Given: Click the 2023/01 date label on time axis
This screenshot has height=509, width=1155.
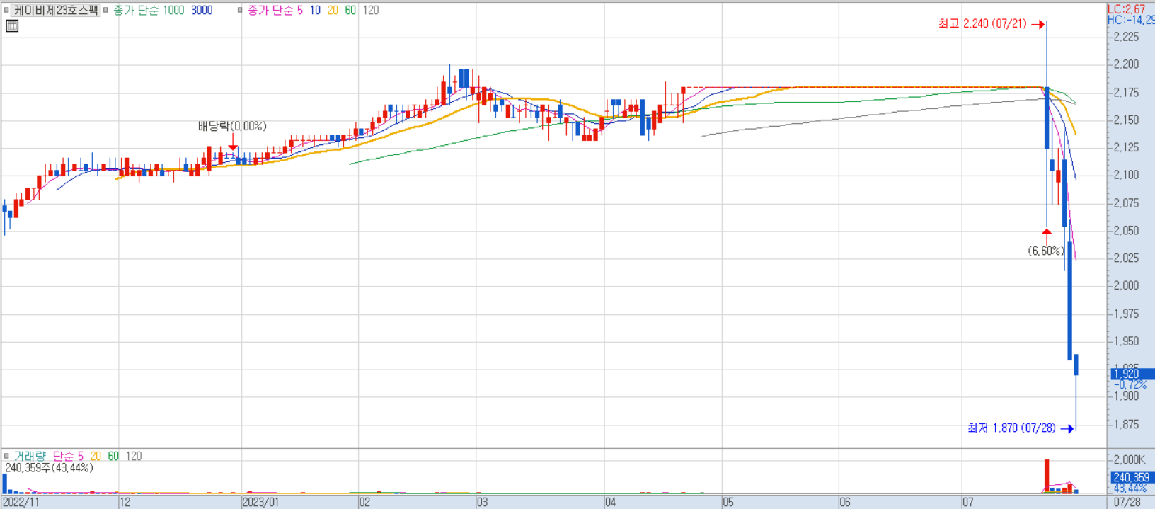Looking at the screenshot, I should coord(260,502).
